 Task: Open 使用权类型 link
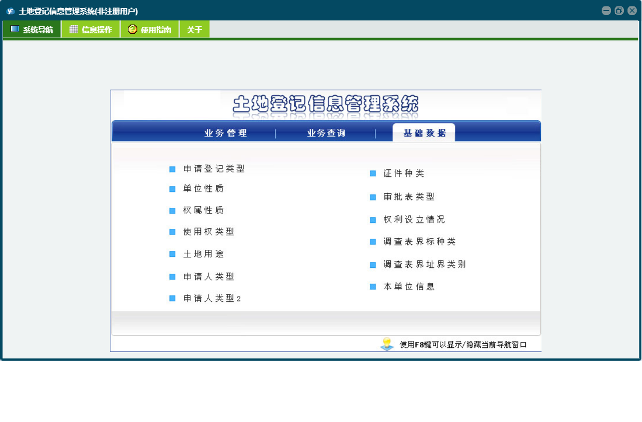click(x=209, y=232)
